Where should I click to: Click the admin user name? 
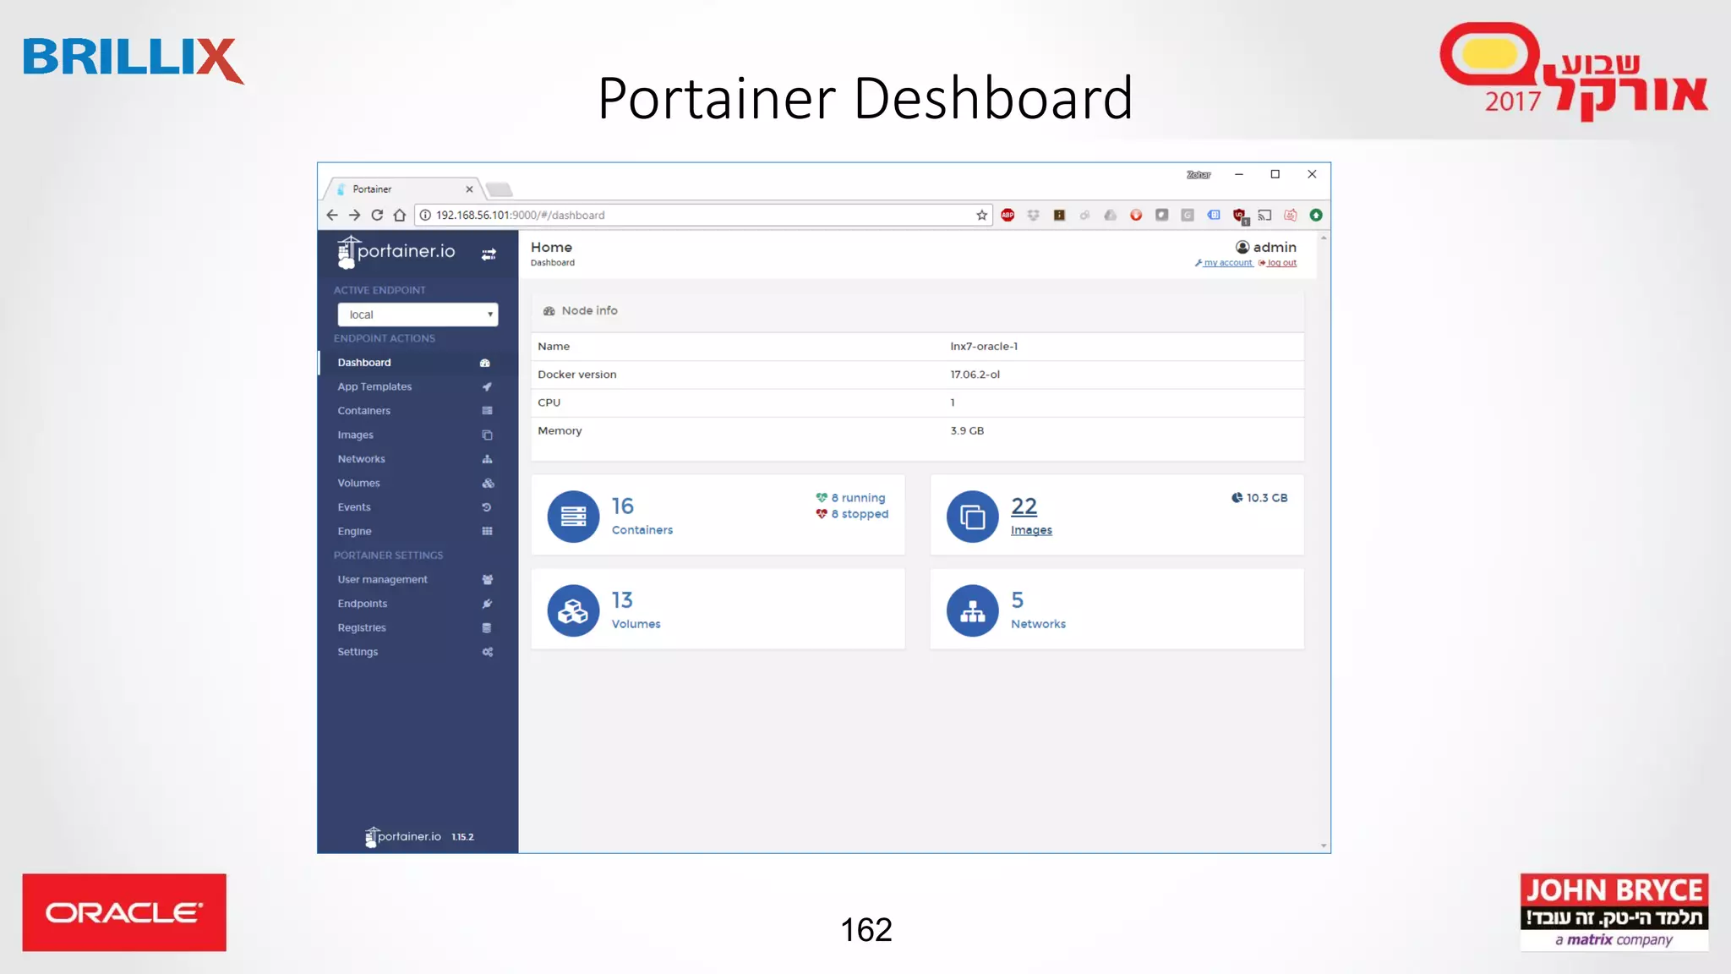coord(1275,247)
